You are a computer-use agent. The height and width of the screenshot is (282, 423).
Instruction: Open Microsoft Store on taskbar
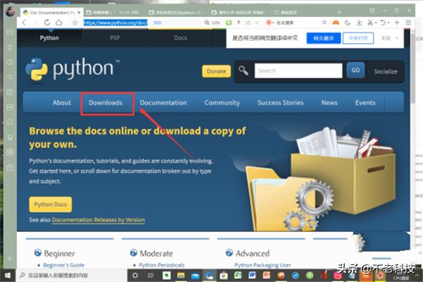(x=223, y=276)
